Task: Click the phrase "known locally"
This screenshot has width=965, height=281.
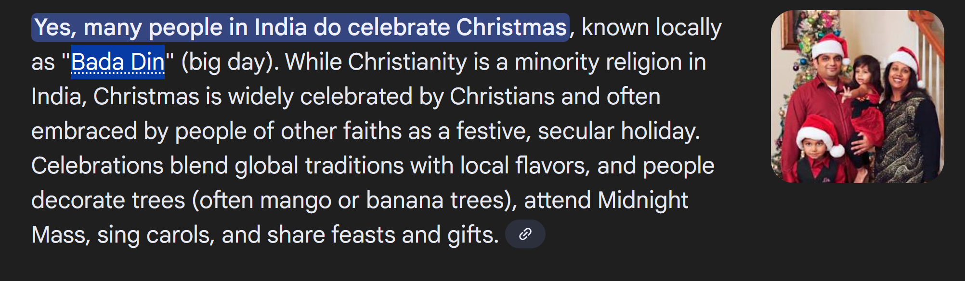Action: (x=652, y=27)
